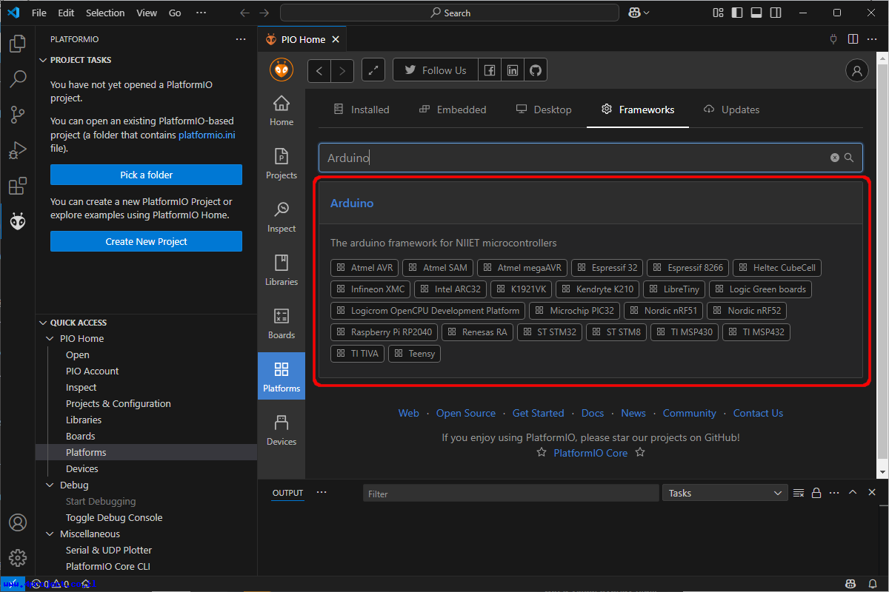Open the Manage gear menu

(18, 558)
